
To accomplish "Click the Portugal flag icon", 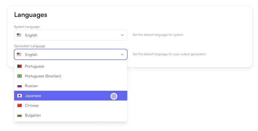I will point(20,66).
